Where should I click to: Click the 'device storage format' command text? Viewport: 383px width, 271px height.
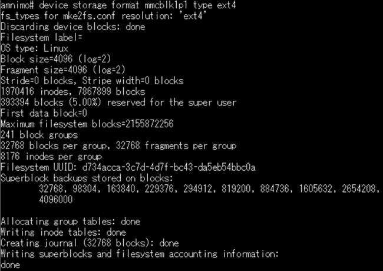[x=89, y=5]
